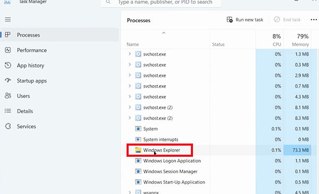Click the Windows Session Manager icon
The image size is (319, 194).
[138, 172]
